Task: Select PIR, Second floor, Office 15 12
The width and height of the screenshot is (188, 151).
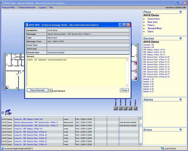Action: (156, 67)
